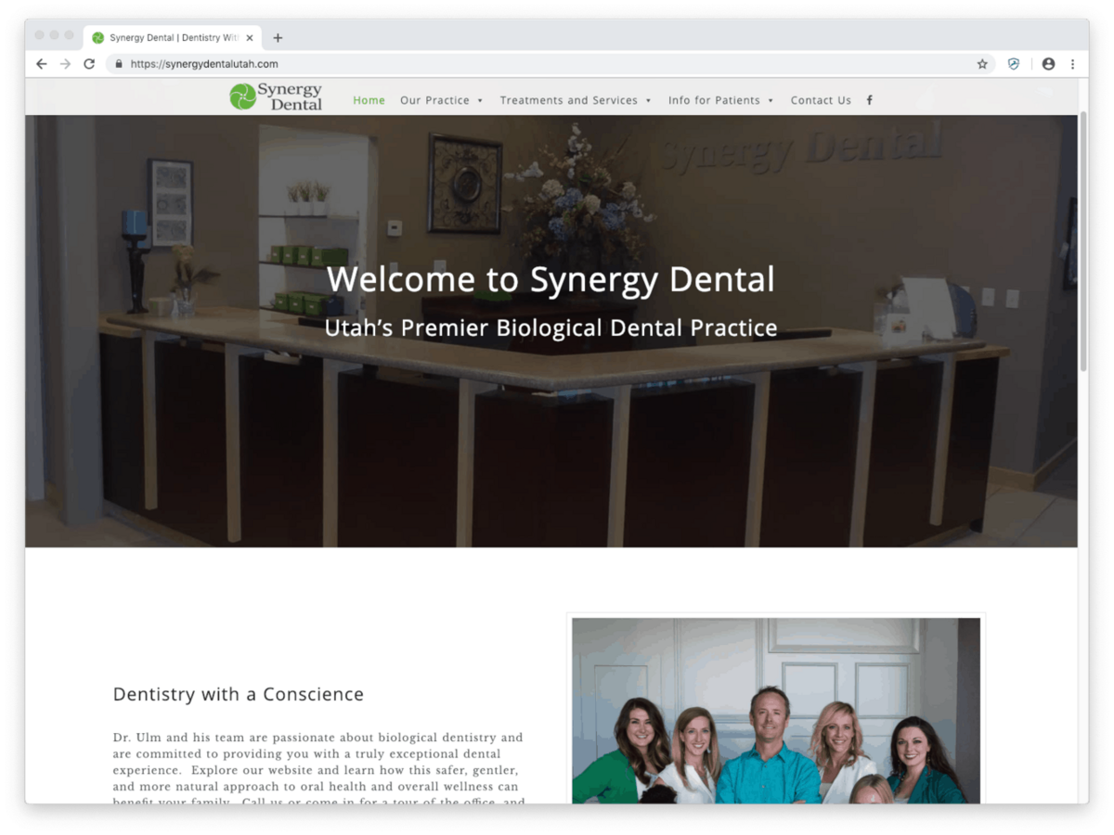Open the Treatments and Services menu
Screen dimensions: 1114x835
pyautogui.click(x=576, y=100)
